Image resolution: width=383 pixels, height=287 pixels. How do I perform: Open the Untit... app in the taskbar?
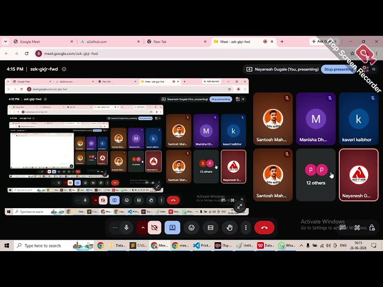[245, 246]
